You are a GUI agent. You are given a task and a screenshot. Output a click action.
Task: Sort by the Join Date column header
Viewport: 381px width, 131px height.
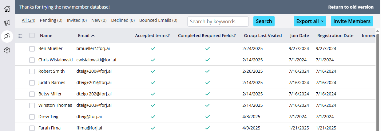click(300, 36)
